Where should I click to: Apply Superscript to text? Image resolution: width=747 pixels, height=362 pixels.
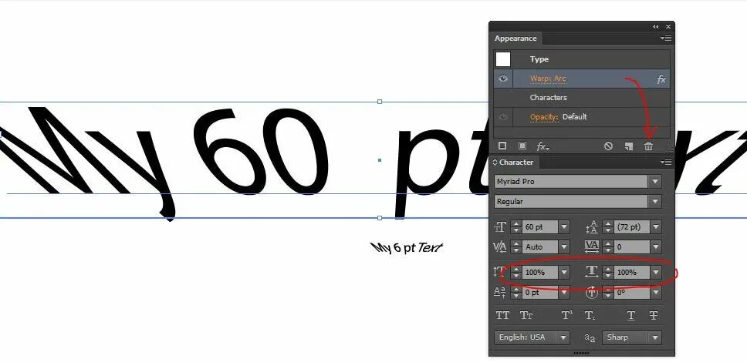click(566, 315)
